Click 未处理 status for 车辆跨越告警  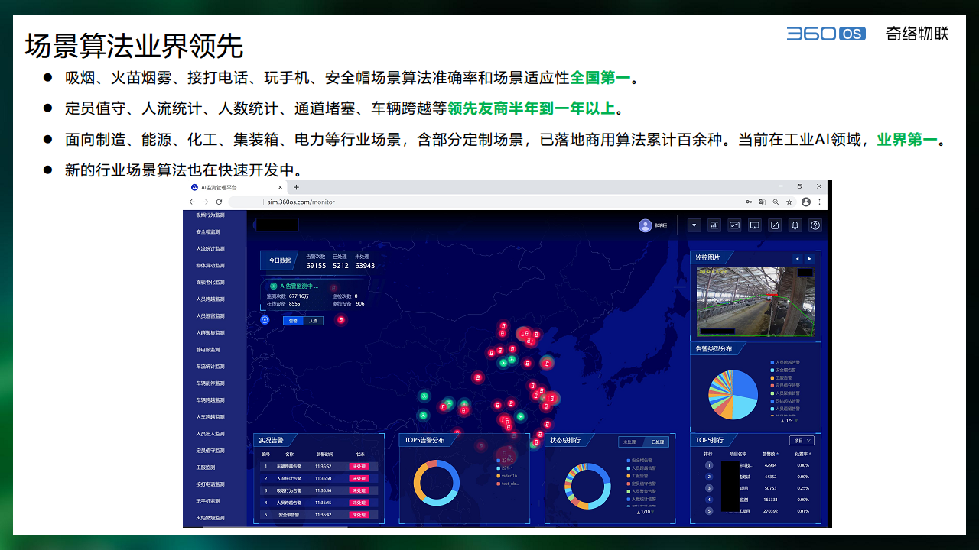359,466
